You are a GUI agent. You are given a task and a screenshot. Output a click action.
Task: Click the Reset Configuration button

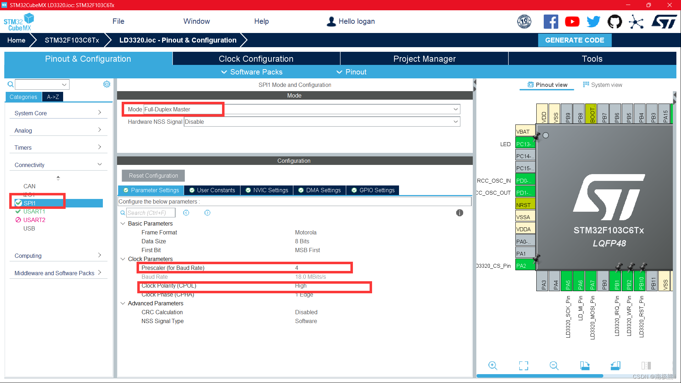coord(153,176)
